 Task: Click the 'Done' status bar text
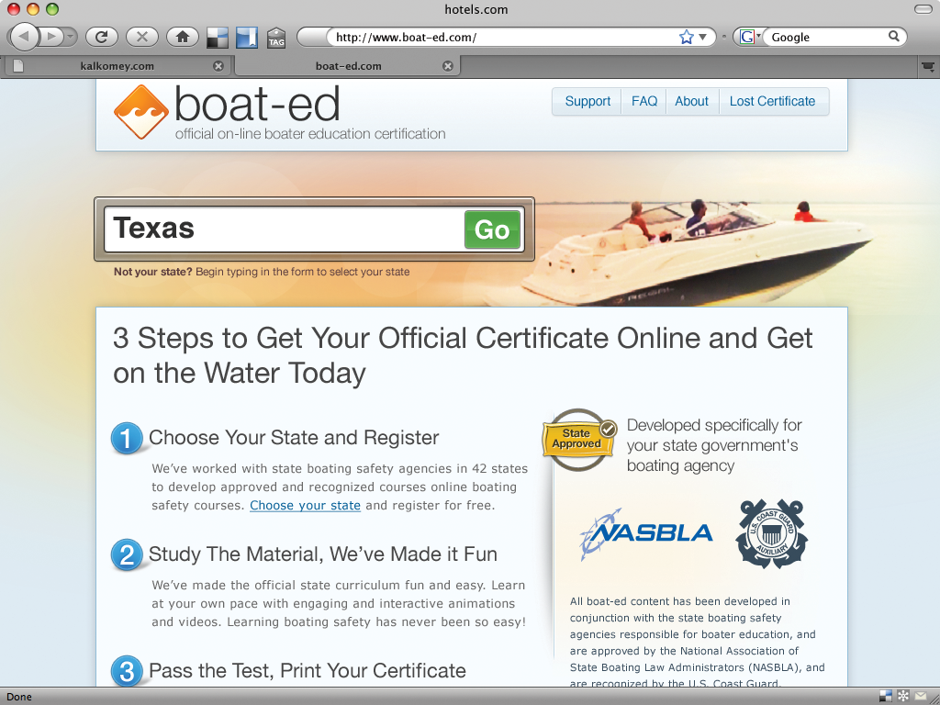(19, 697)
